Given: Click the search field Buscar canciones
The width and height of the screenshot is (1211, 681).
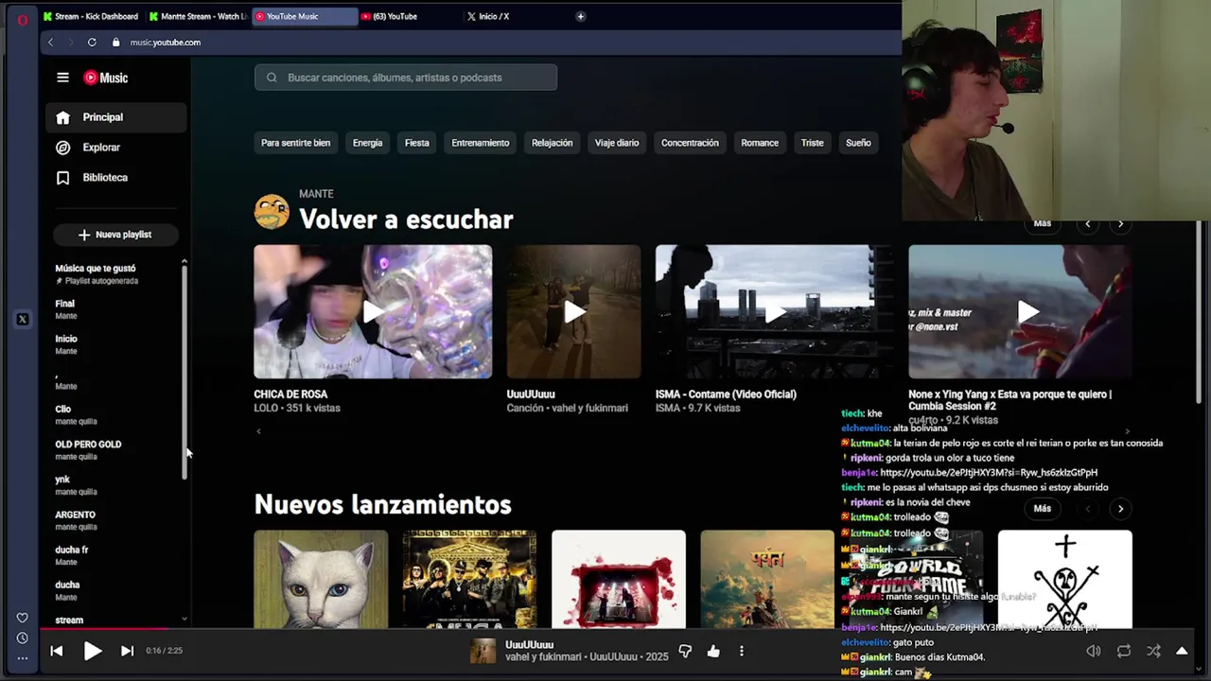Looking at the screenshot, I should coord(406,78).
